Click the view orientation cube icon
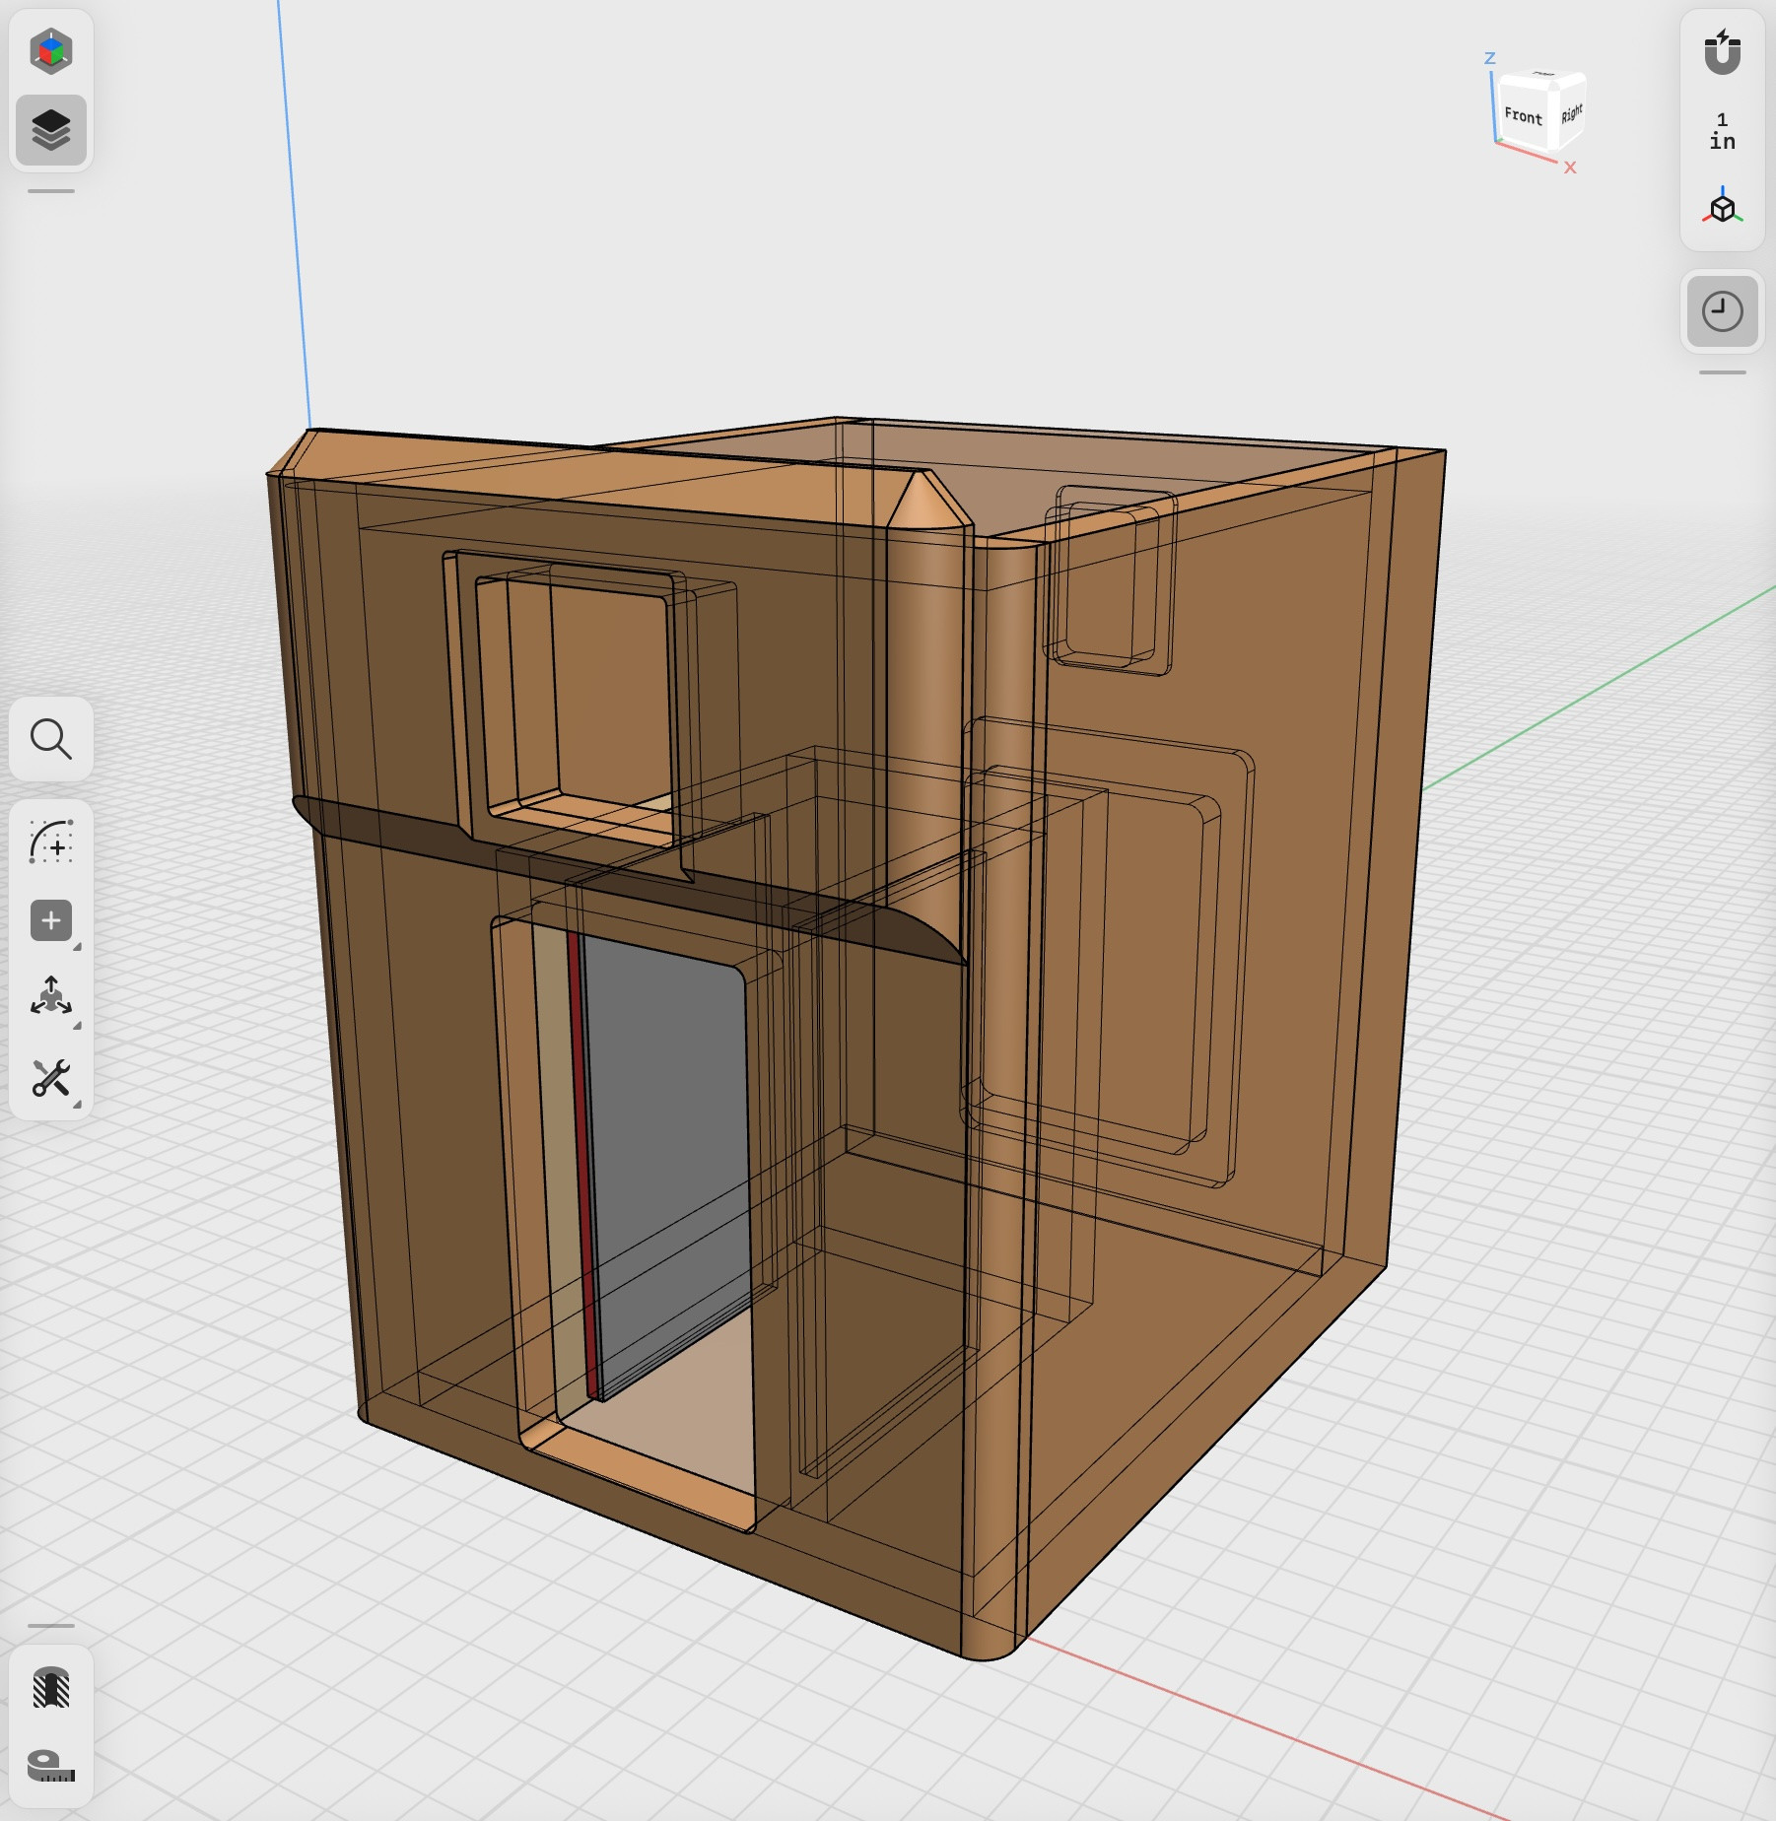Screen dimensions: 1776x1821 point(1723,207)
